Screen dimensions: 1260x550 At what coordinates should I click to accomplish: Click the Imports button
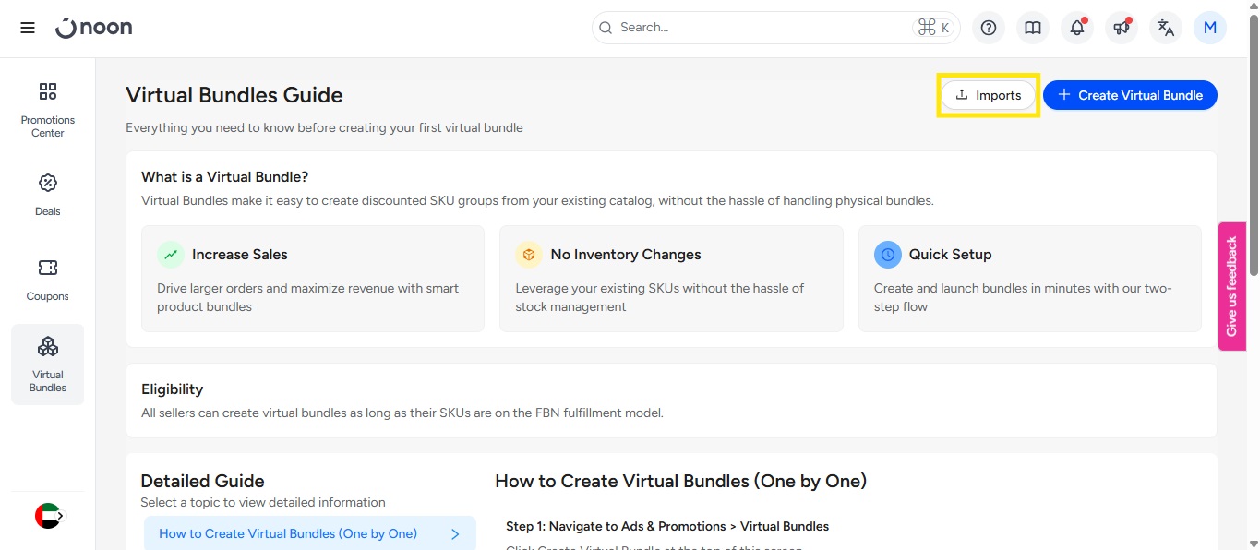click(988, 95)
